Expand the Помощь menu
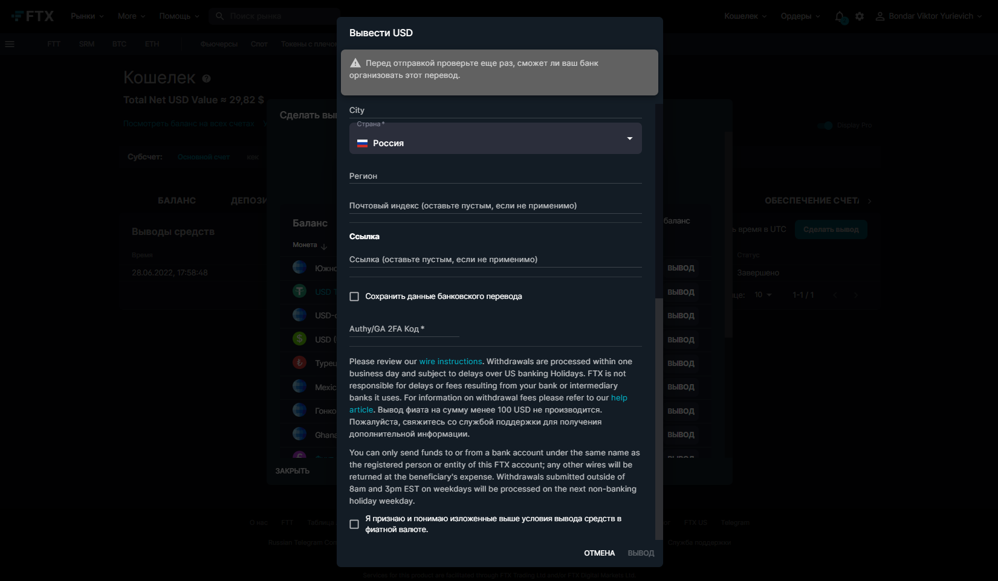Image resolution: width=998 pixels, height=581 pixels. (179, 16)
